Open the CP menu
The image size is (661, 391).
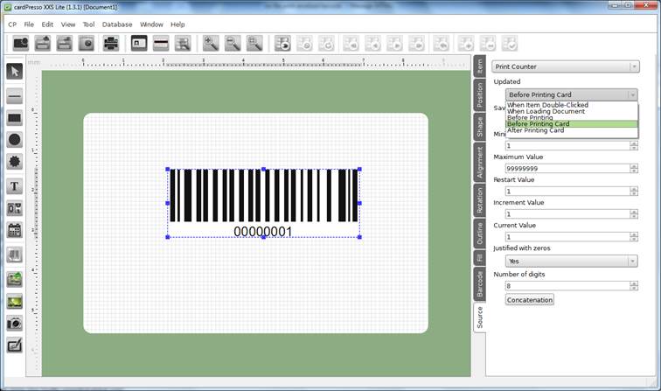tap(12, 24)
